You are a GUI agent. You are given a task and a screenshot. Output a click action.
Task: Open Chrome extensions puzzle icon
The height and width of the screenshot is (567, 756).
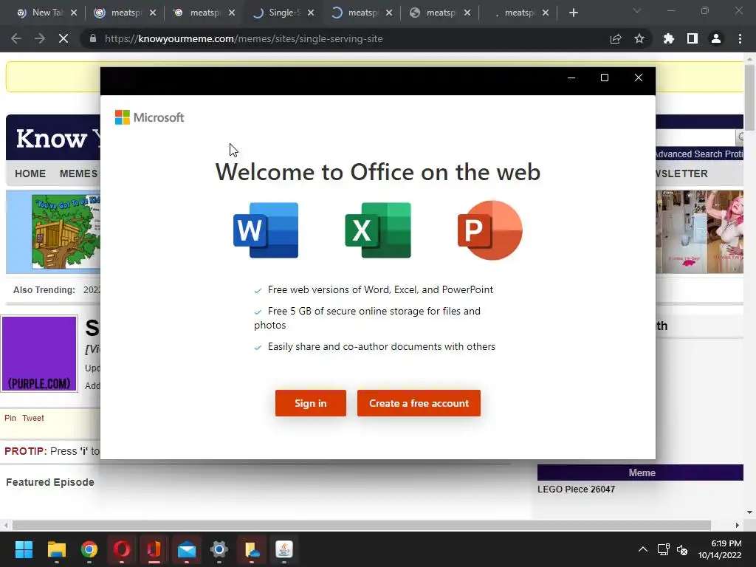(669, 38)
